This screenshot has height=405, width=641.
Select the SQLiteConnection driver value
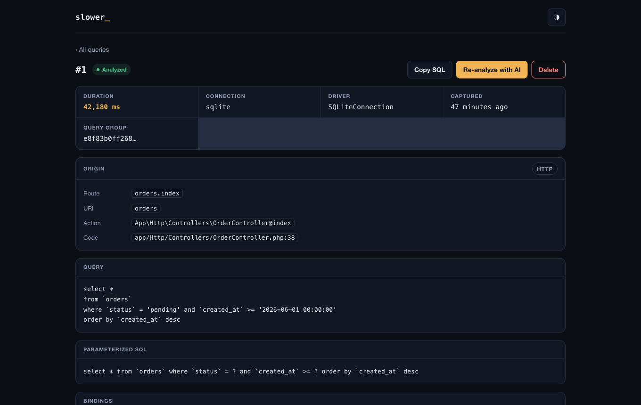(x=361, y=107)
